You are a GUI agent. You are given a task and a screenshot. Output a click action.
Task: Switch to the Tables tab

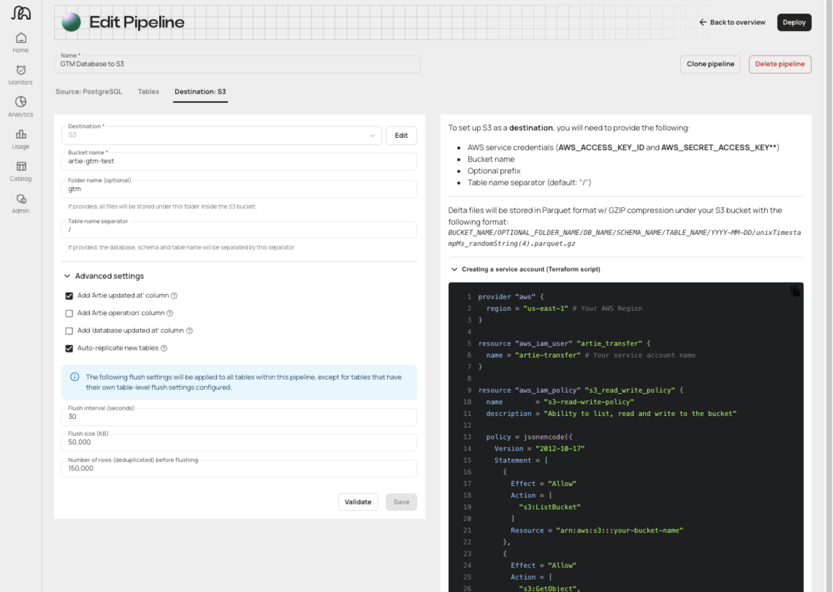point(148,92)
